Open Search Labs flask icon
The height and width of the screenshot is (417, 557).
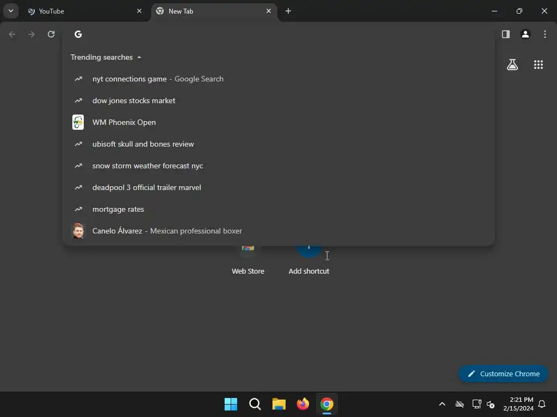point(512,65)
